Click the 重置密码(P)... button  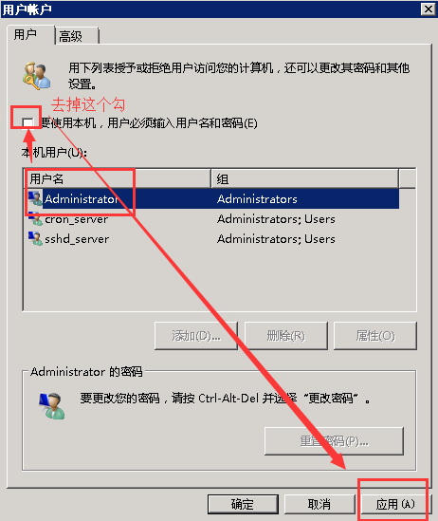tap(334, 441)
